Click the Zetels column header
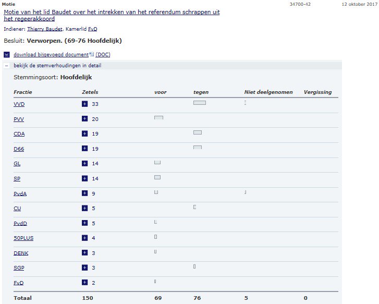 click(90, 92)
